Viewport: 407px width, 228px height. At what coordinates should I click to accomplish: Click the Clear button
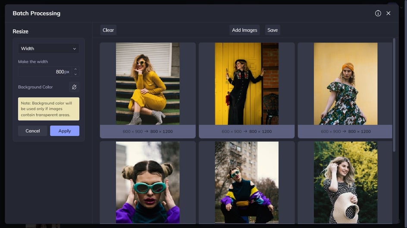108,30
